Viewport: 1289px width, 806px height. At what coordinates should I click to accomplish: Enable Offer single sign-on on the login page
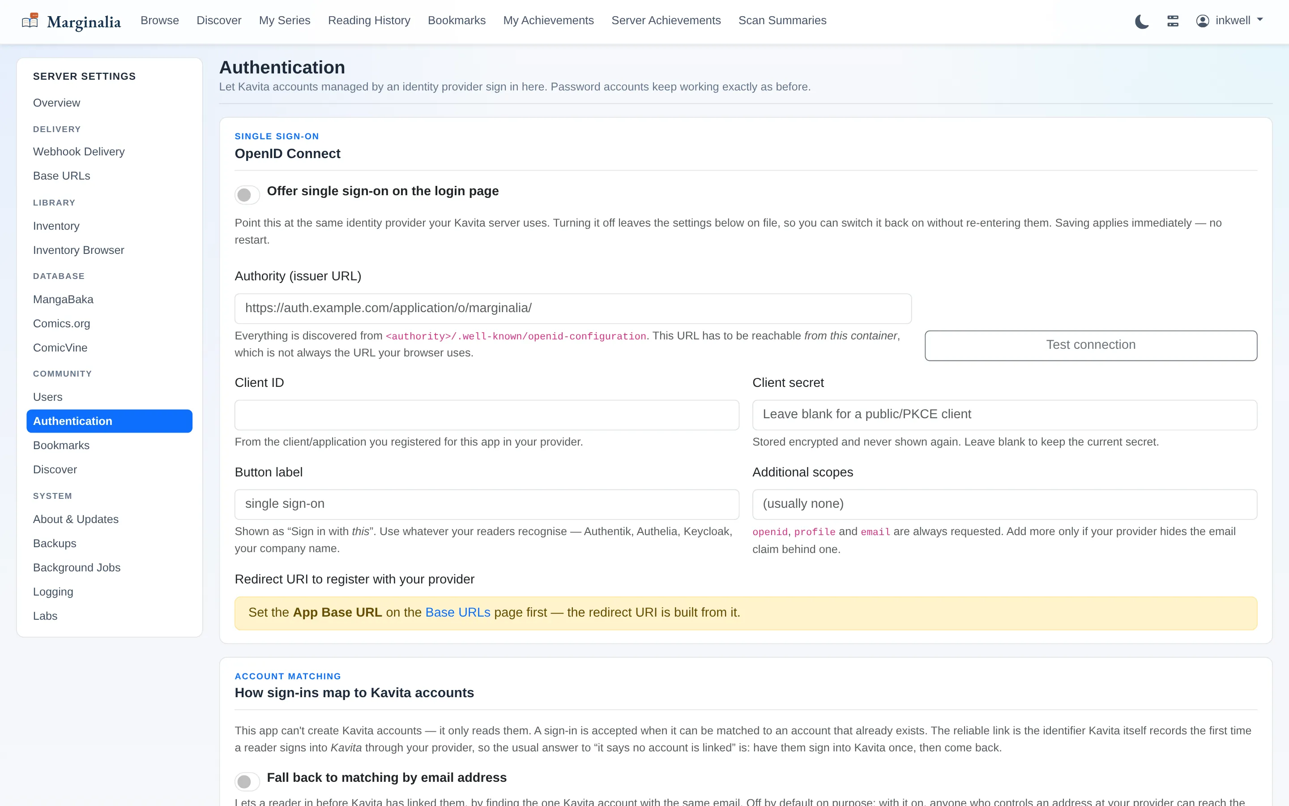coord(247,195)
